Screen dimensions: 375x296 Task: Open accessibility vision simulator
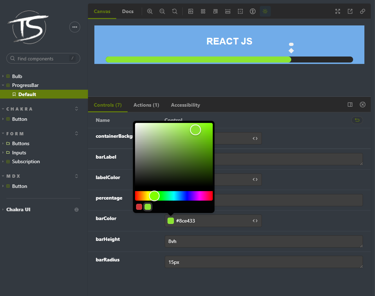point(253,11)
